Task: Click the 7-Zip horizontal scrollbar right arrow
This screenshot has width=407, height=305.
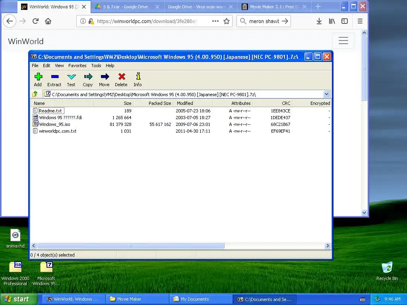Action: point(328,245)
